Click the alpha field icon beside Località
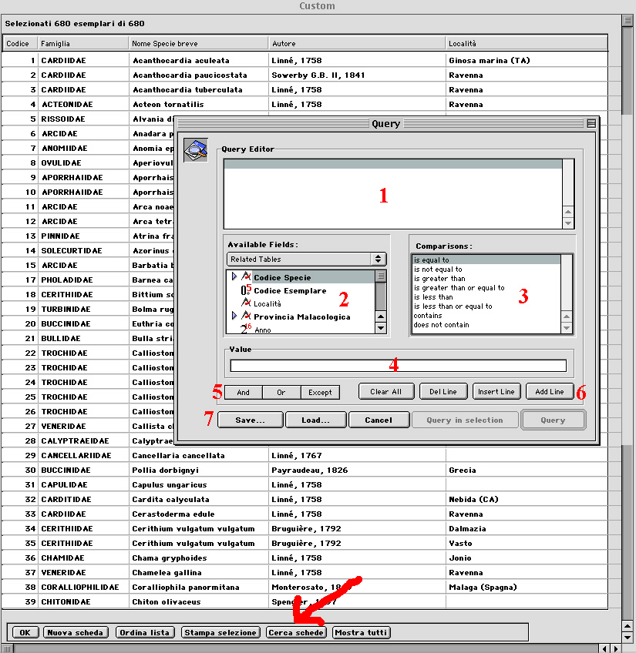This screenshot has width=636, height=653. [247, 304]
